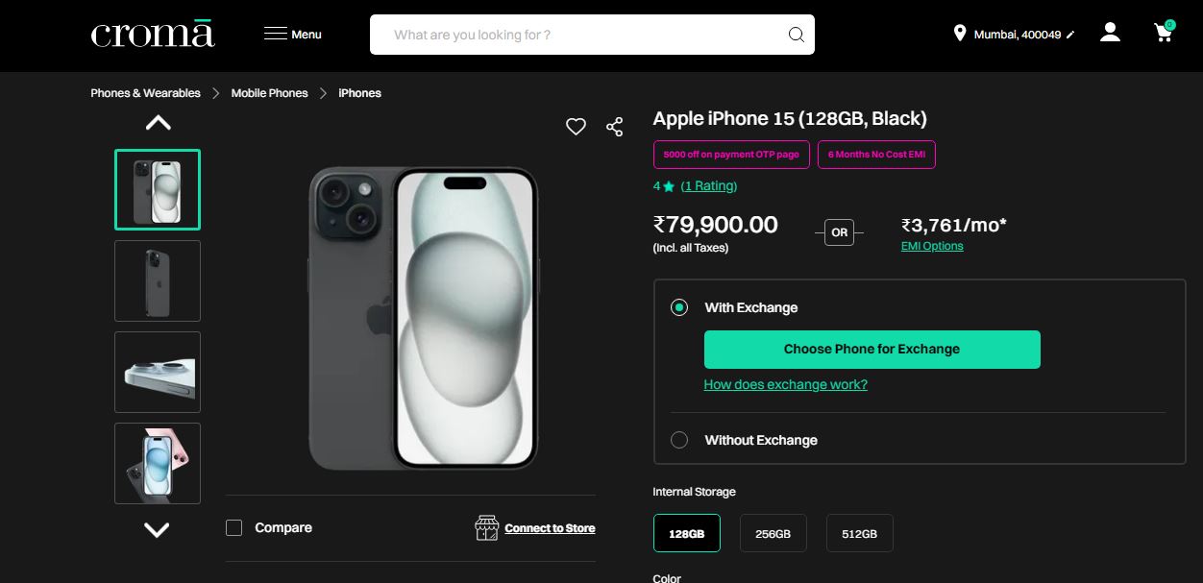View the camera close-up thumbnail
Viewport: 1203px width, 583px height.
pyautogui.click(x=158, y=372)
